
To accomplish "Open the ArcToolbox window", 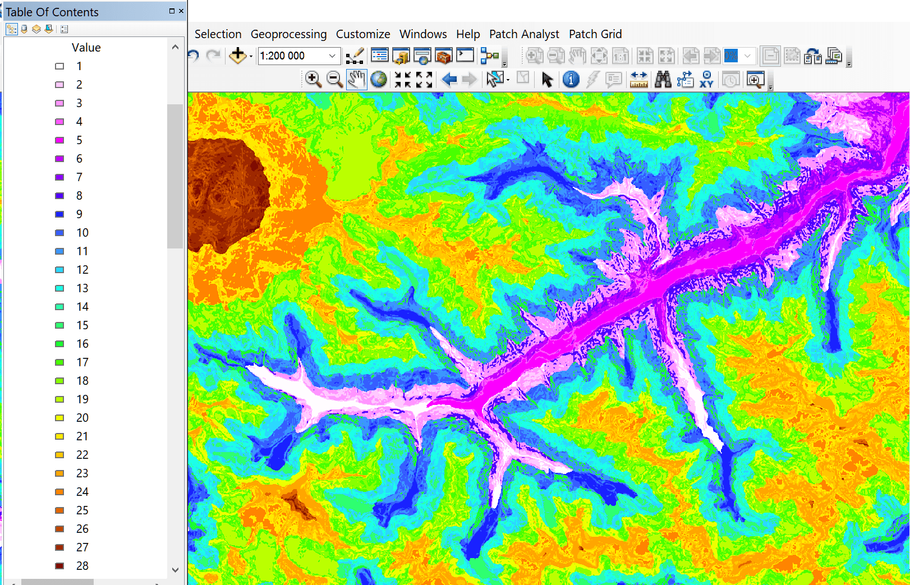I will (x=443, y=56).
